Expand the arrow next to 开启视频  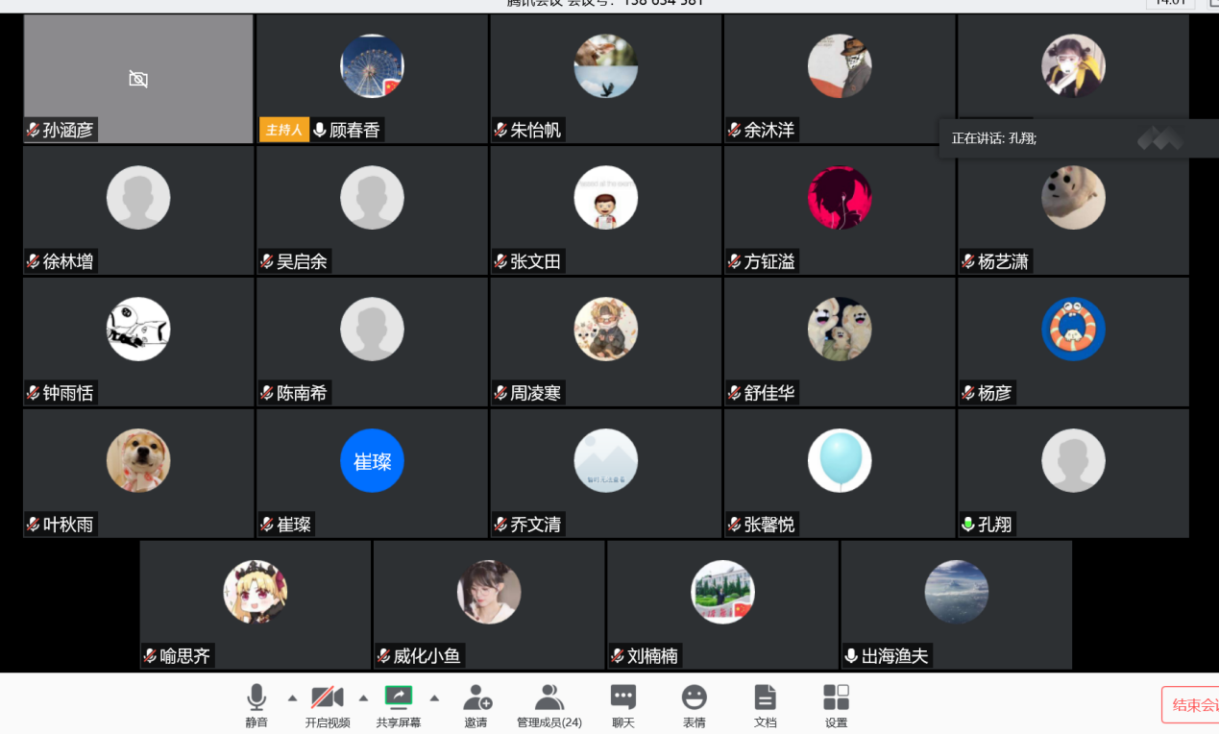pyautogui.click(x=363, y=697)
